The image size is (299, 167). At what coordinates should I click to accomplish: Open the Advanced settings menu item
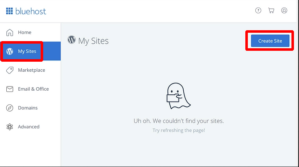pos(29,127)
